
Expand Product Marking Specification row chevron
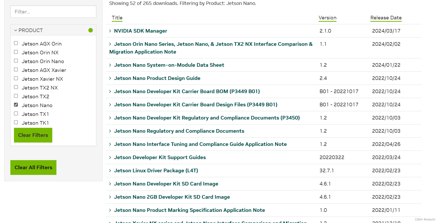(110, 210)
